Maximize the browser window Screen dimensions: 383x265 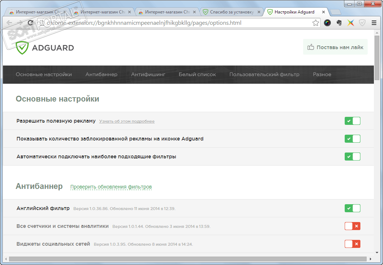(x=359, y=4)
